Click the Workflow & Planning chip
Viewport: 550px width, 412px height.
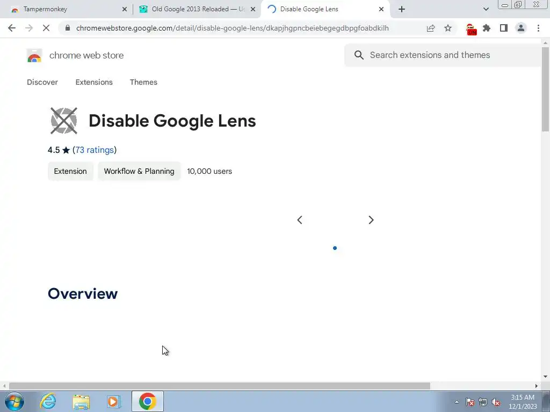point(139,171)
